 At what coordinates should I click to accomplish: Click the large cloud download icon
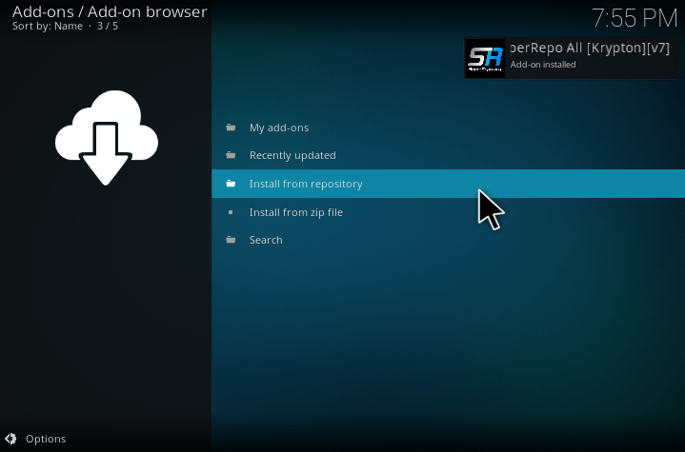106,137
